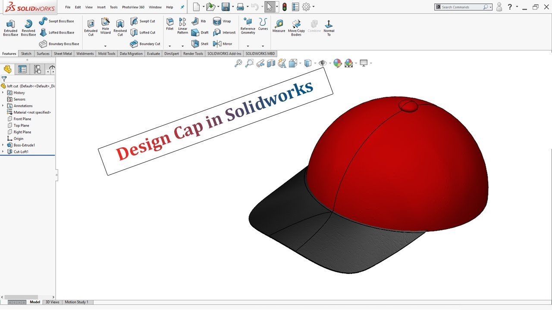Screen dimensions: 552x310
Task: Click the Rebuild traffic light icon
Action: (x=285, y=7)
